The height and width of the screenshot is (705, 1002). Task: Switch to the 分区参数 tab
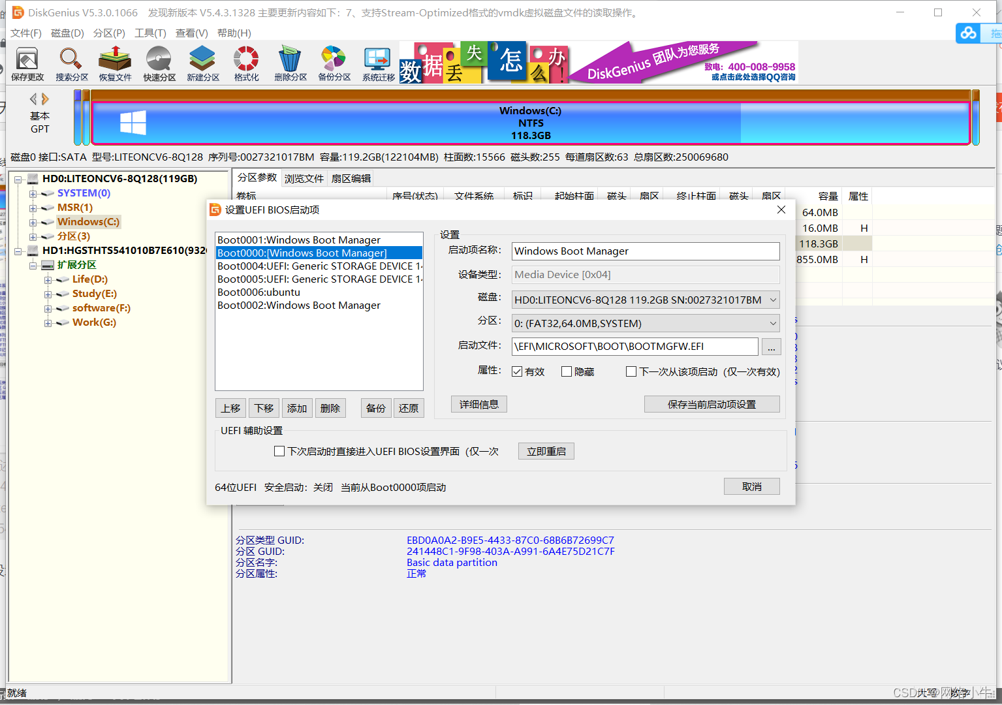pos(257,178)
